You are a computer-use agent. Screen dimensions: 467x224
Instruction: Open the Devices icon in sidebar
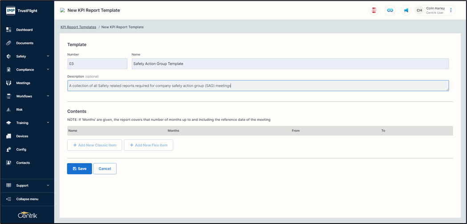pyautogui.click(x=8, y=136)
